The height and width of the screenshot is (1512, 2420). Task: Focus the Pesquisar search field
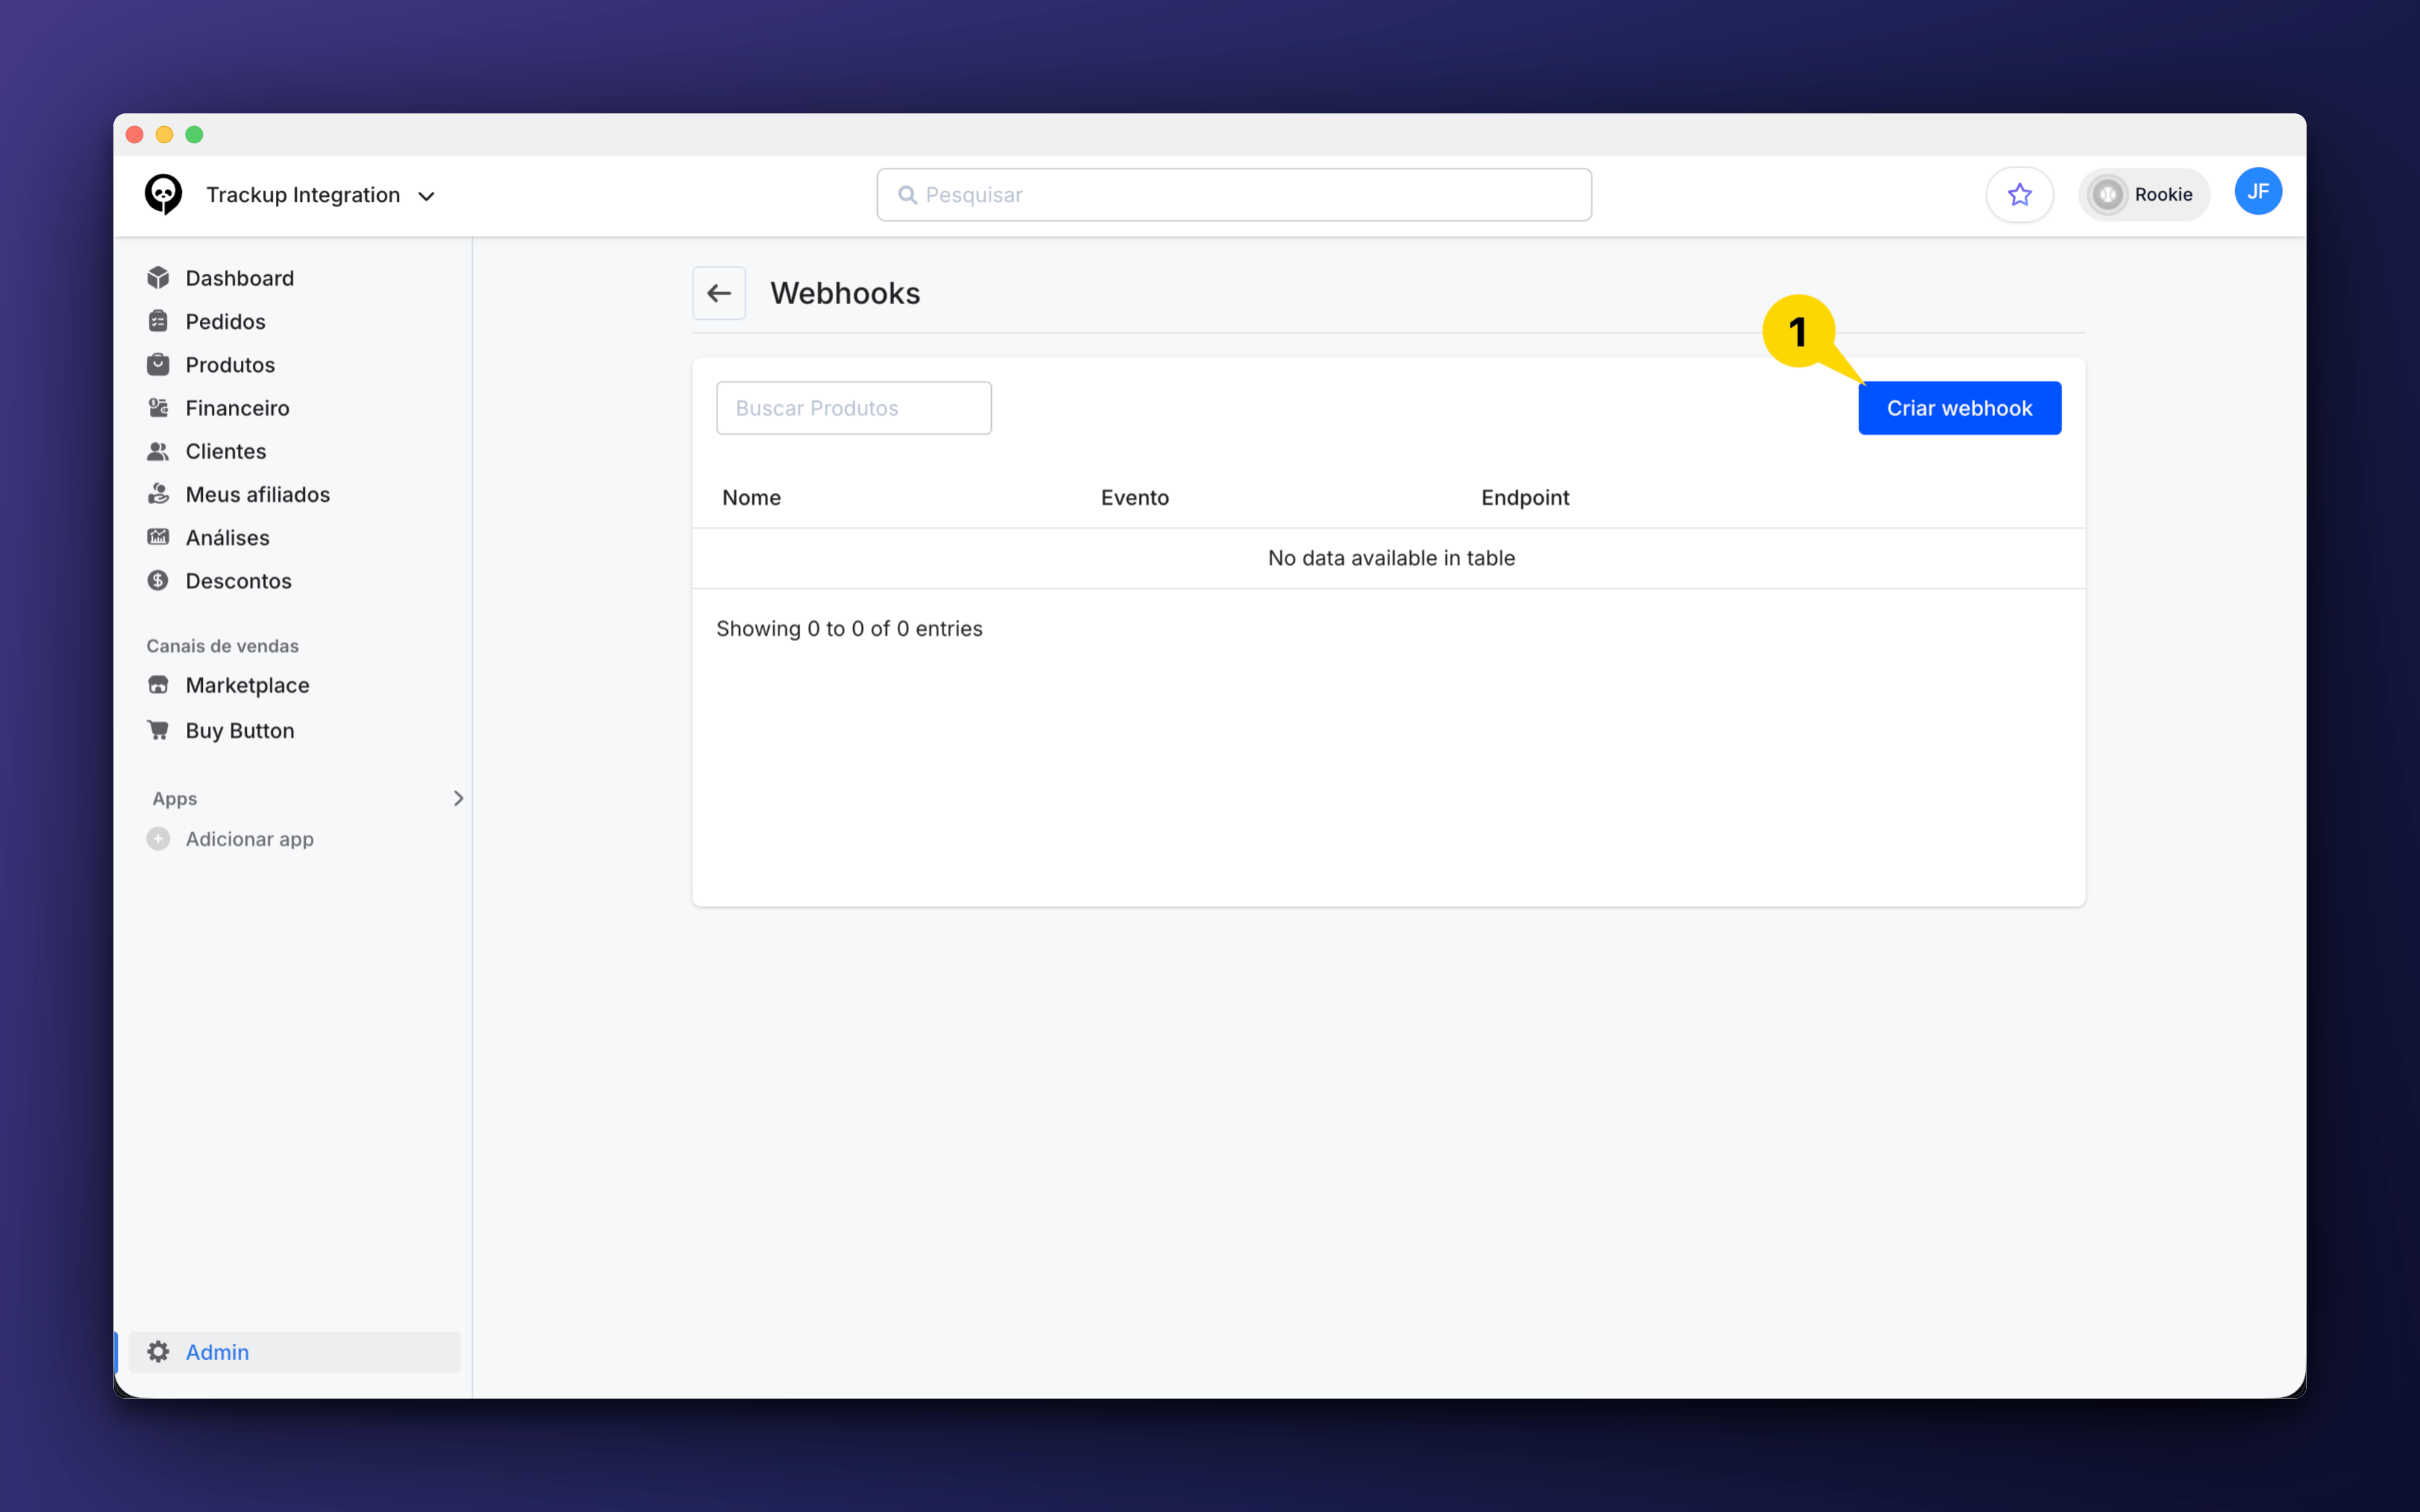[x=1234, y=195]
